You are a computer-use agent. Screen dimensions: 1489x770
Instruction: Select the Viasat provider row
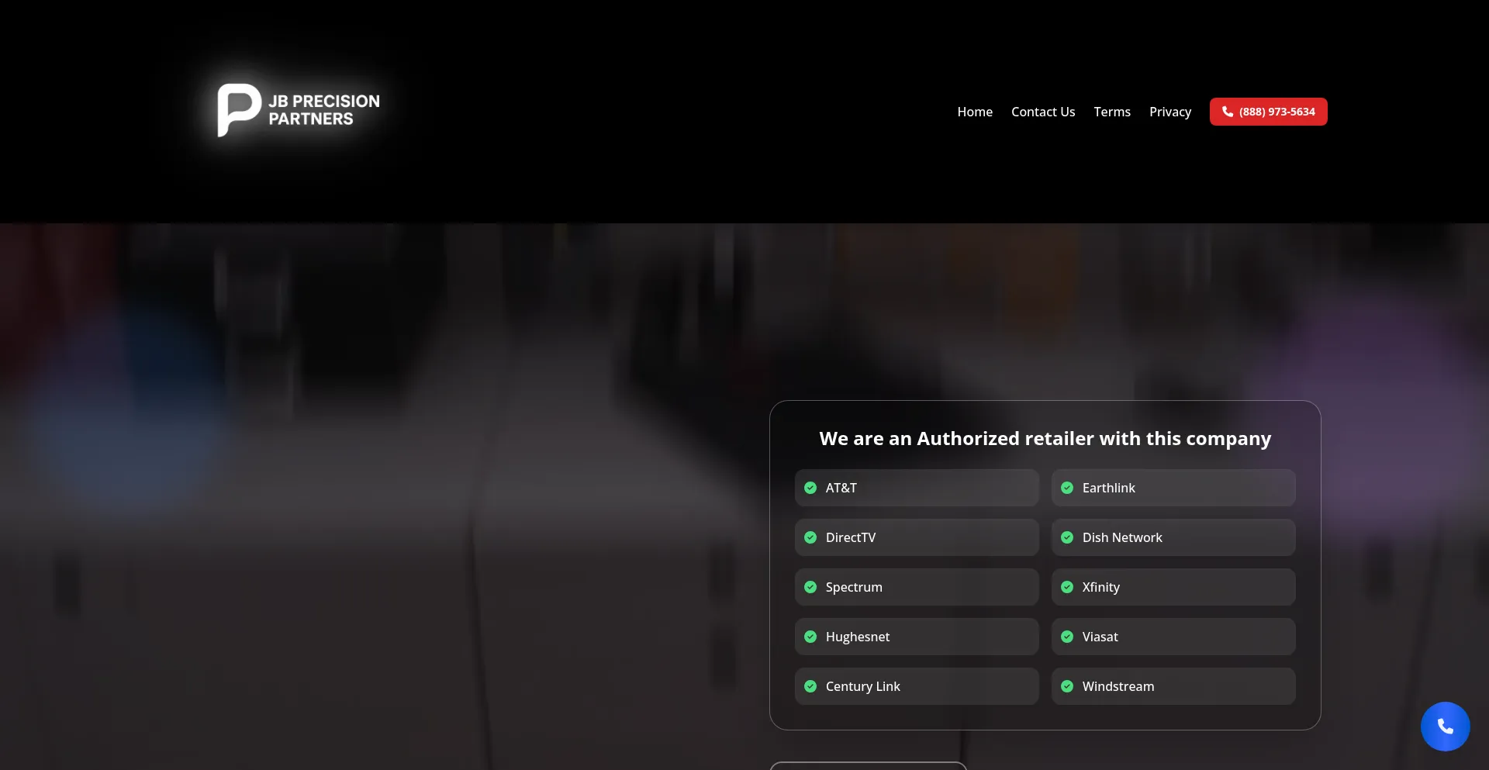click(1173, 637)
